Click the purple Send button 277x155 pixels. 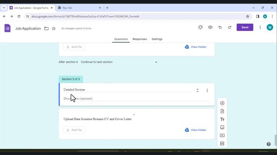coord(245,28)
